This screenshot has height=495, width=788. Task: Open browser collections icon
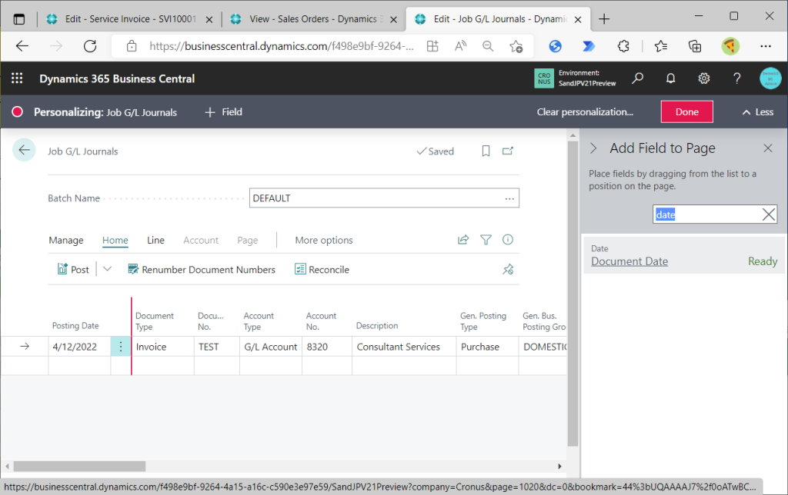point(695,46)
